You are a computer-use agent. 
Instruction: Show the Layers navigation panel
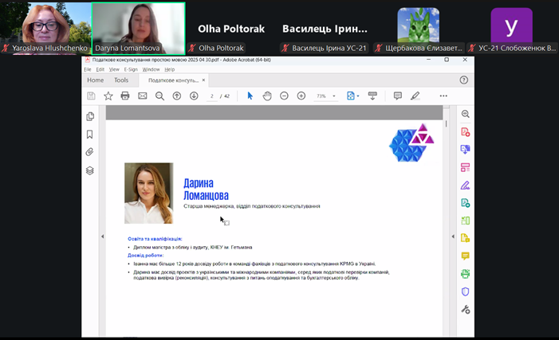90,170
